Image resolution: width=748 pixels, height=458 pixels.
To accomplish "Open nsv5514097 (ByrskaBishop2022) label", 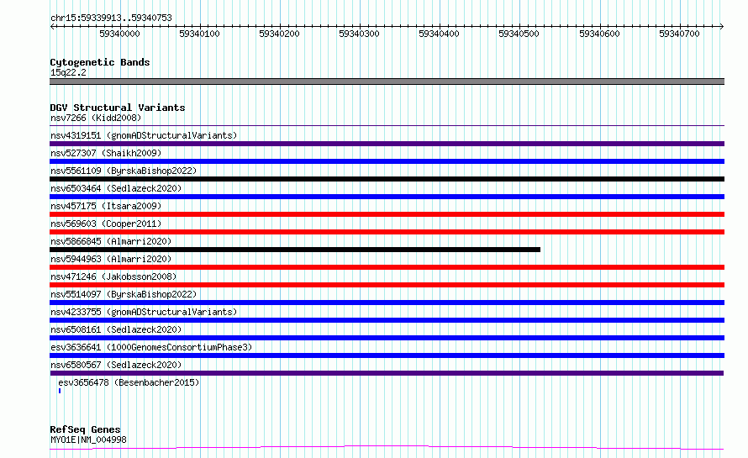I will pyautogui.click(x=124, y=294).
